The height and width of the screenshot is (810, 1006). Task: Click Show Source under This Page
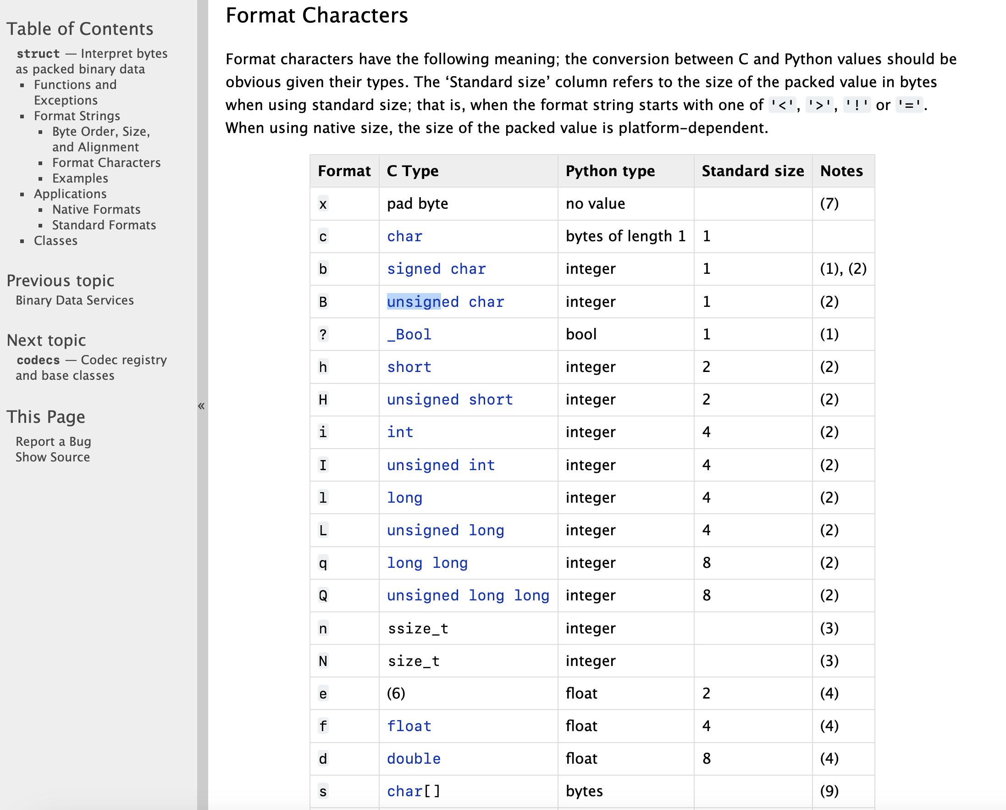(53, 457)
